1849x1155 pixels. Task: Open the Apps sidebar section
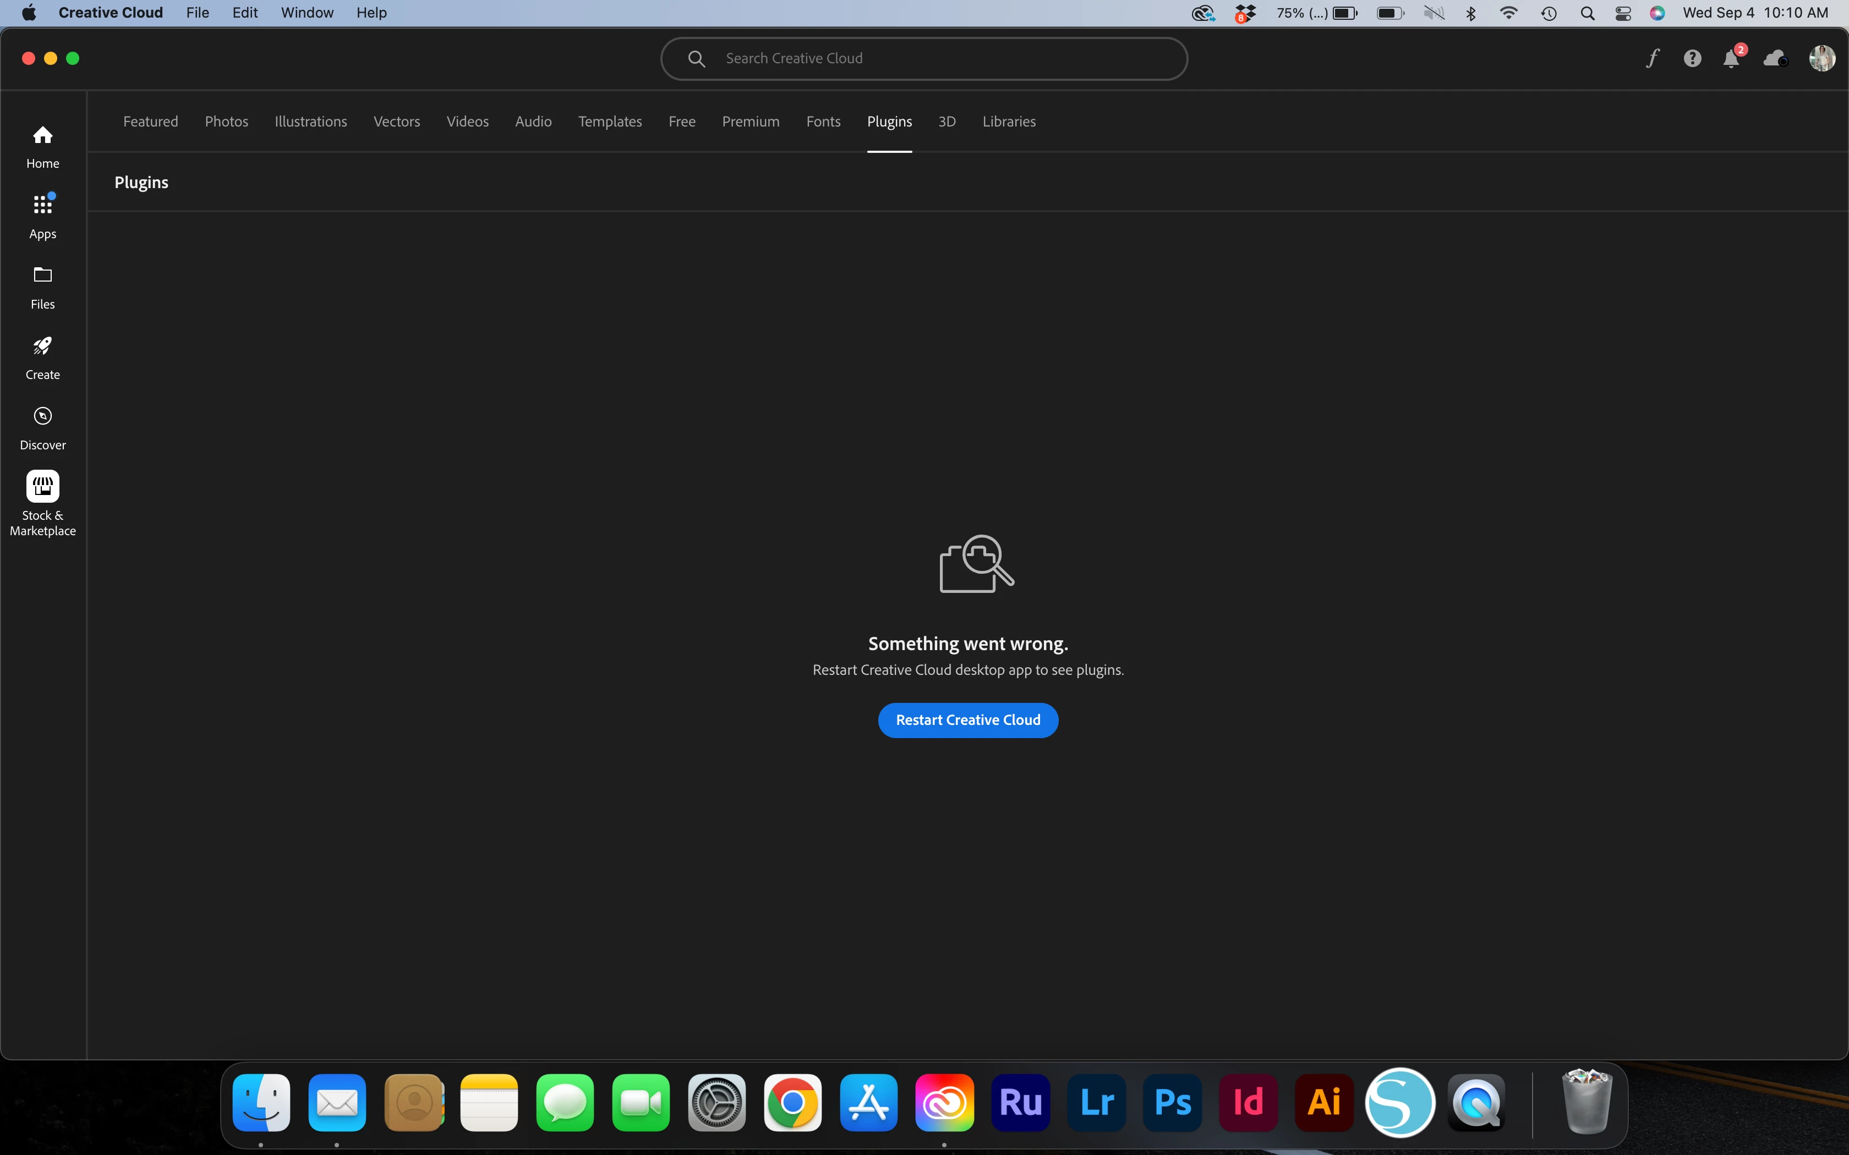click(43, 216)
